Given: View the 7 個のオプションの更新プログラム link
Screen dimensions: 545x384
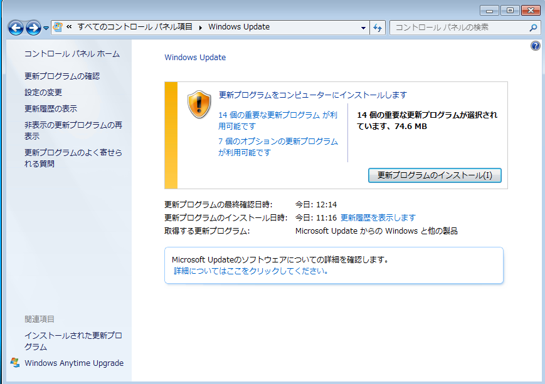Looking at the screenshot, I should 278,147.
